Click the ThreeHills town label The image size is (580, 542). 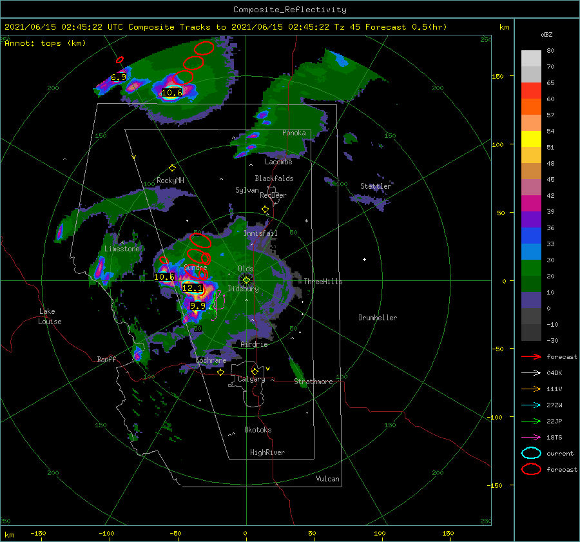(x=323, y=282)
